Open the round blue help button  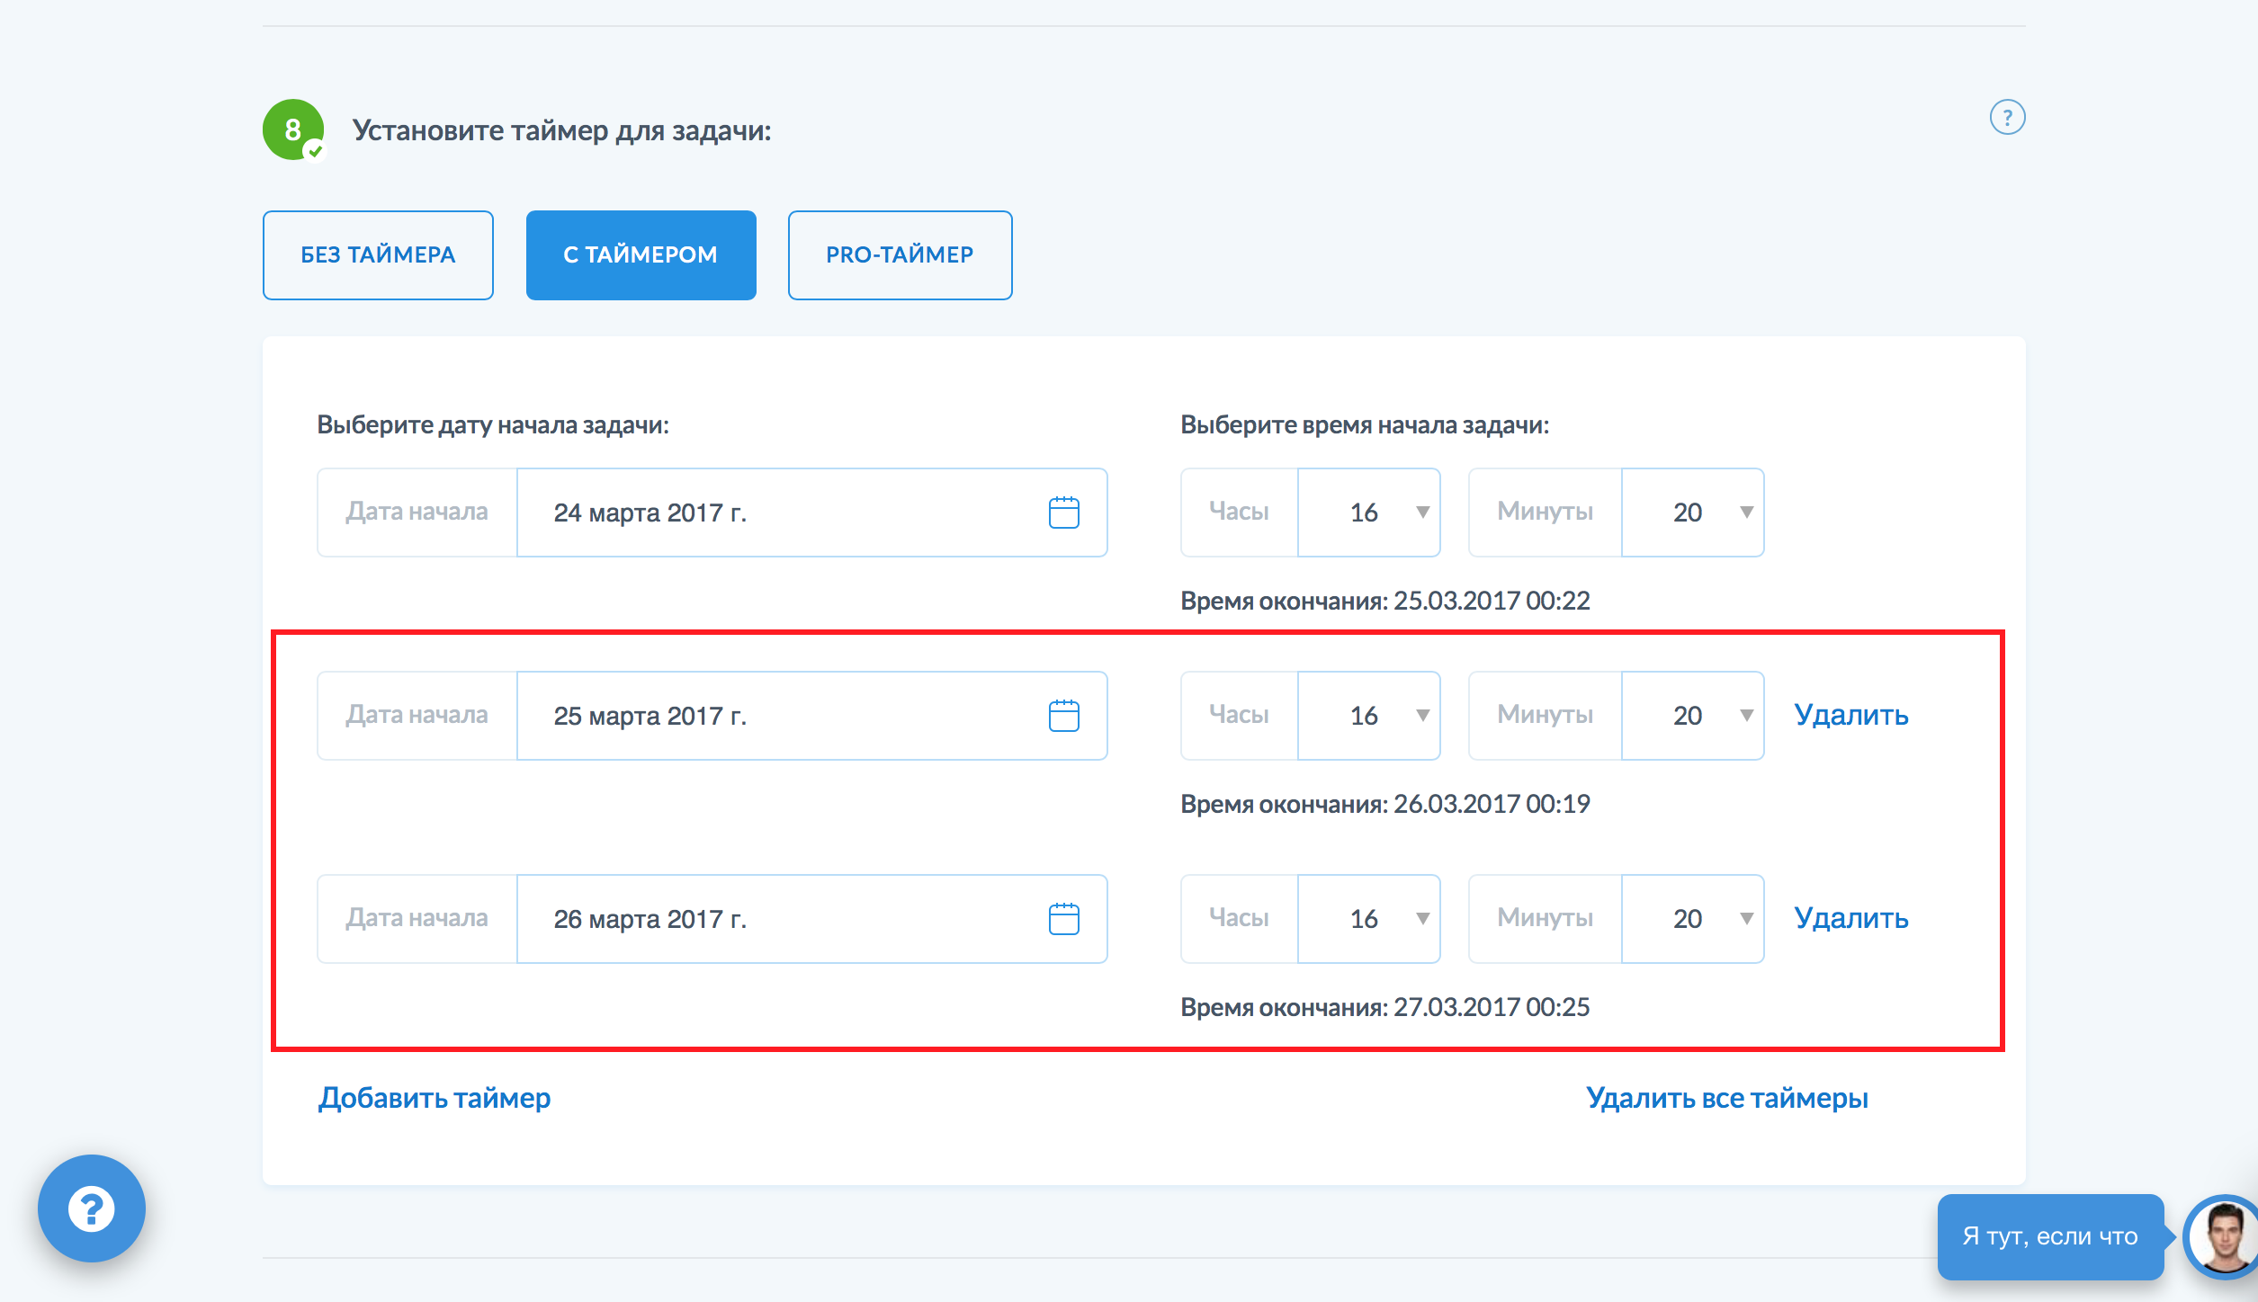click(x=91, y=1208)
